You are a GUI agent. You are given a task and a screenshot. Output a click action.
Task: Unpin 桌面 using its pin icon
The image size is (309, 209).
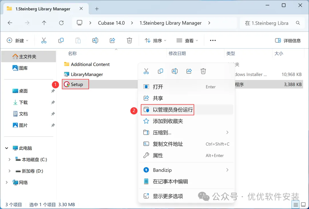[53, 91]
